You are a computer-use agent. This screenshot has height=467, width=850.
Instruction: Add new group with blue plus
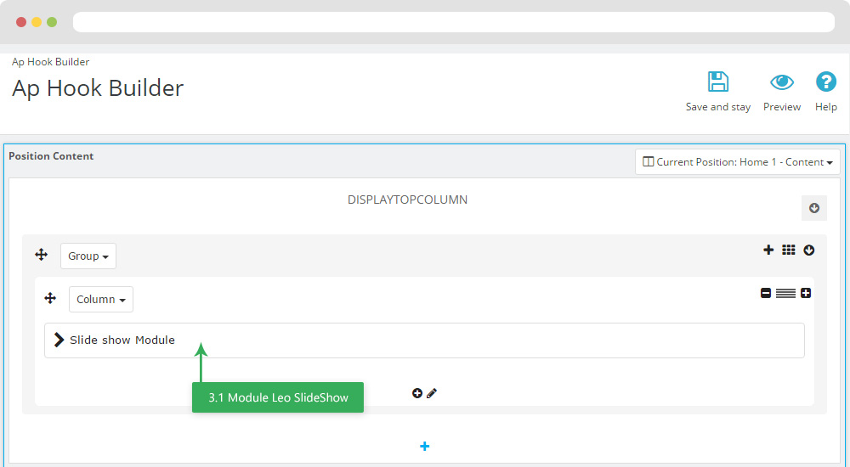point(424,447)
